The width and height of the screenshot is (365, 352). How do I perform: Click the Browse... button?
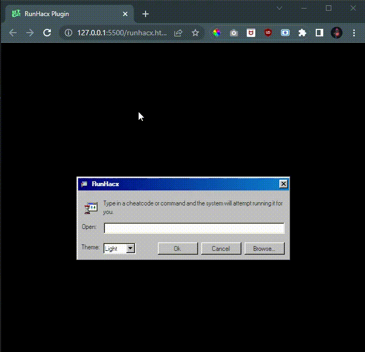pyautogui.click(x=264, y=248)
